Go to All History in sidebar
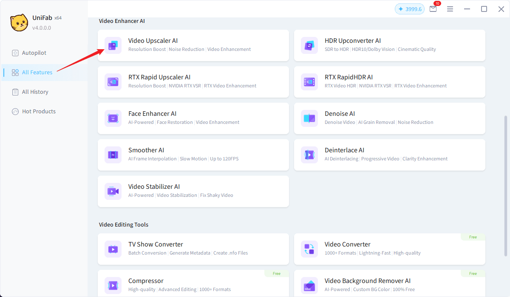Viewport: 510px width, 297px height. (35, 92)
